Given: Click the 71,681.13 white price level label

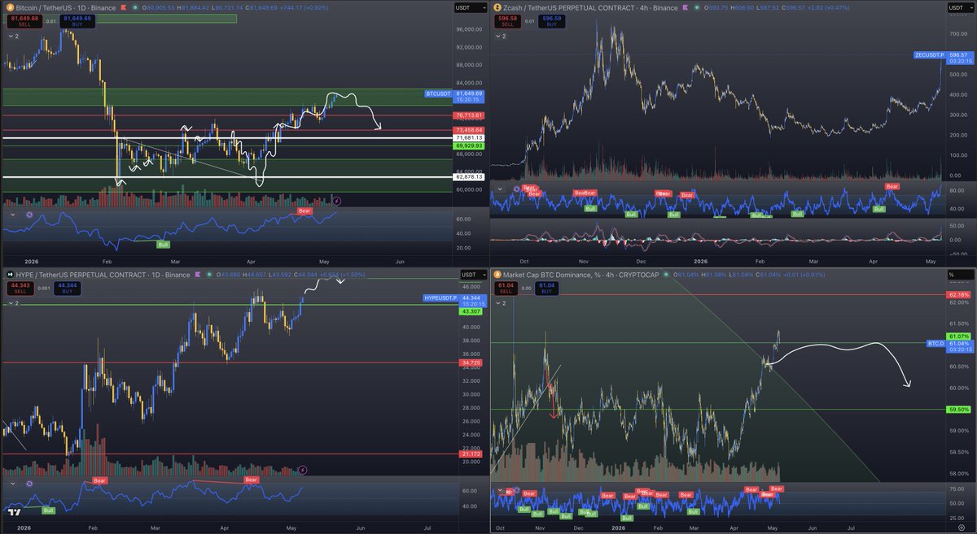Looking at the screenshot, I should [x=469, y=138].
